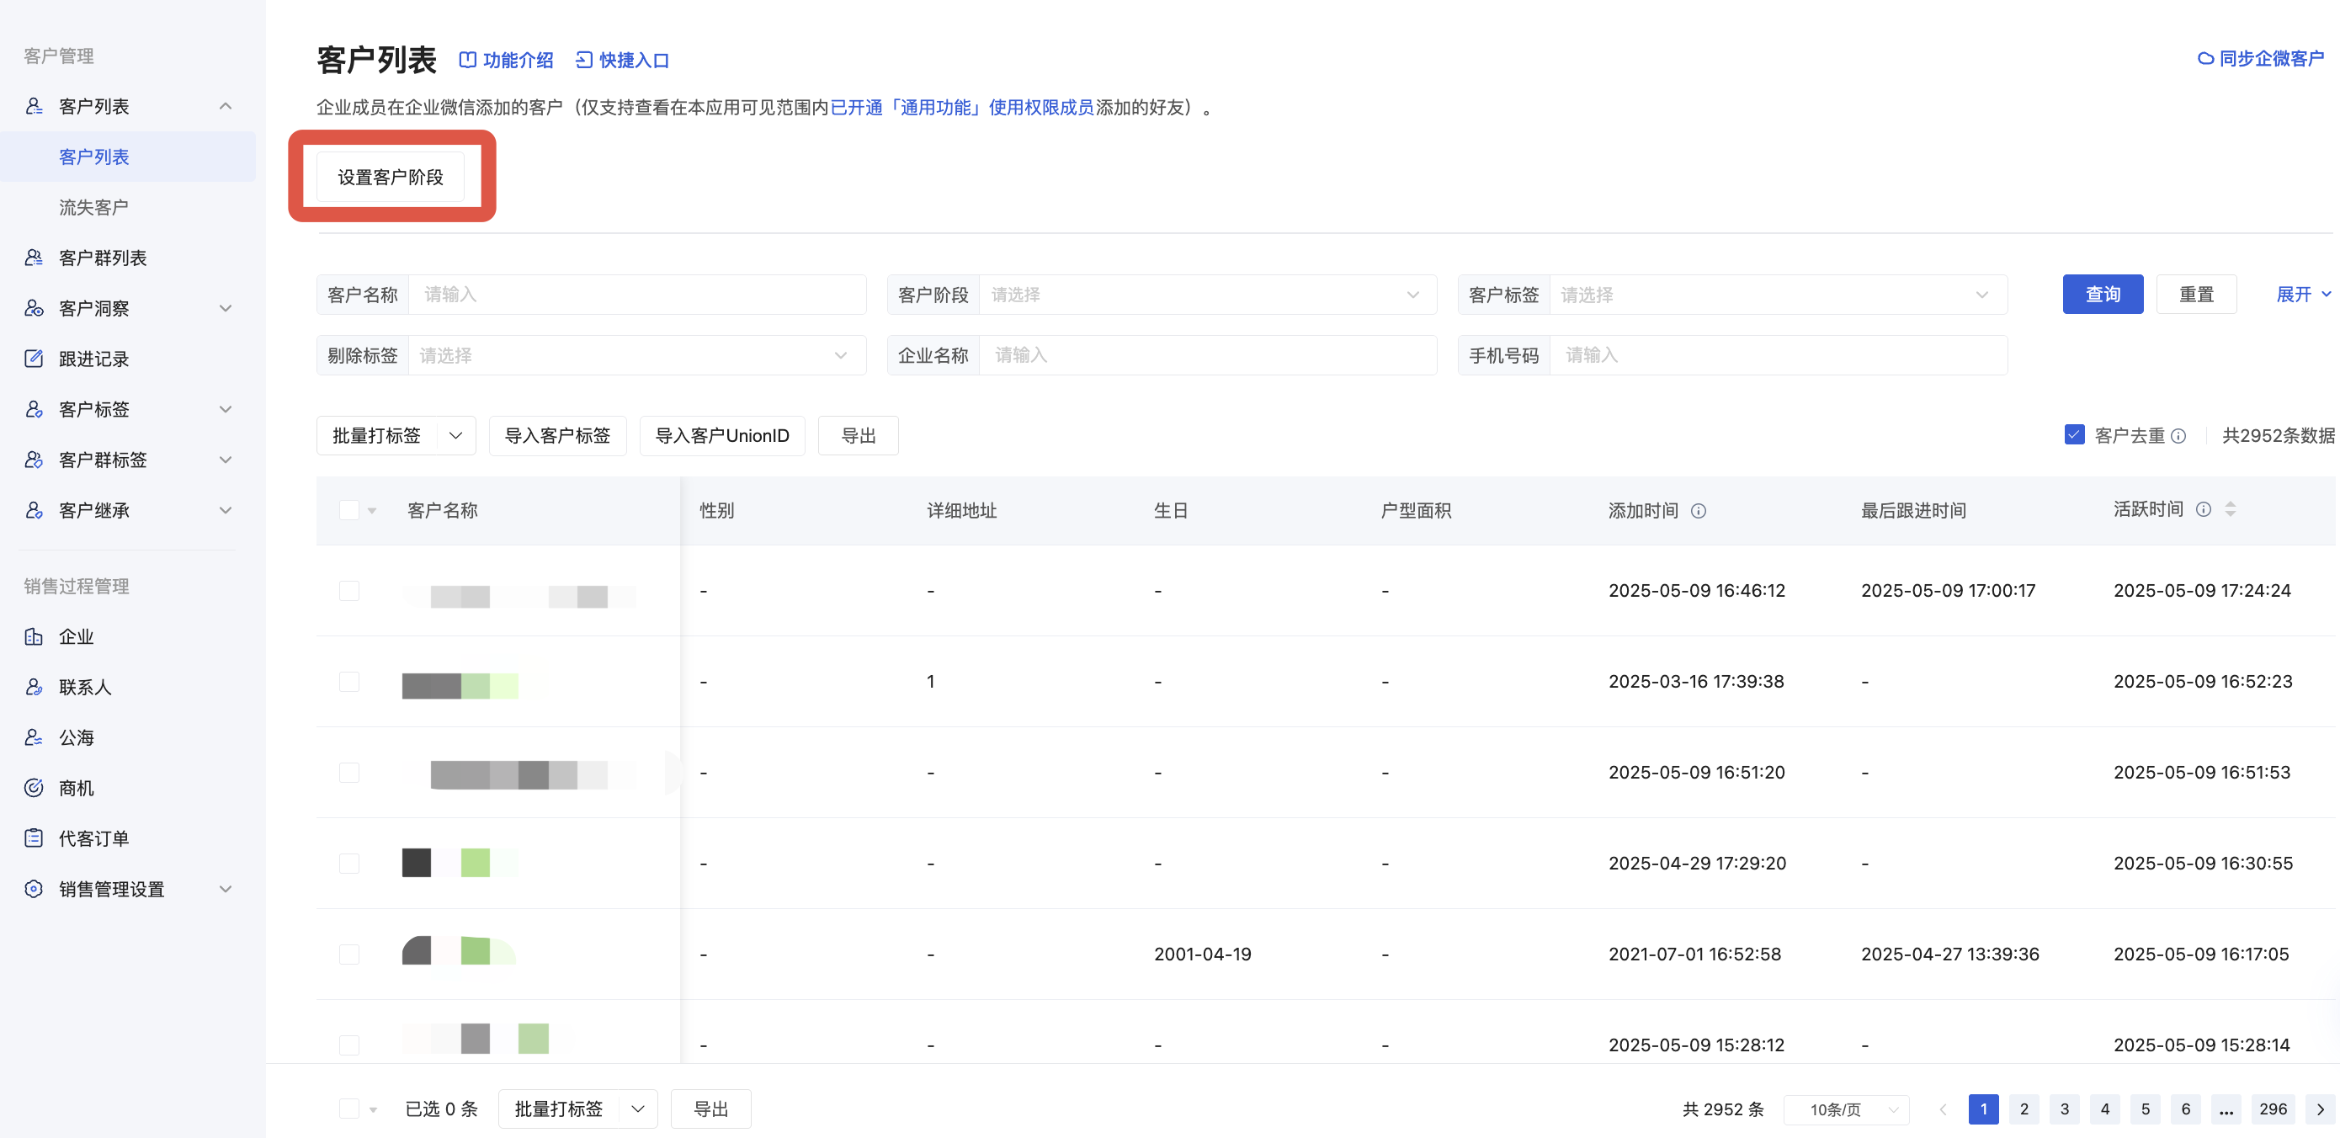This screenshot has height=1138, width=2340.
Task: Click the 联系人 contact icon
Action: coord(34,688)
